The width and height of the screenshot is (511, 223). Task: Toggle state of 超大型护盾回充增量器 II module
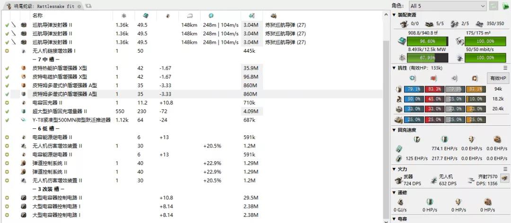(x=7, y=111)
